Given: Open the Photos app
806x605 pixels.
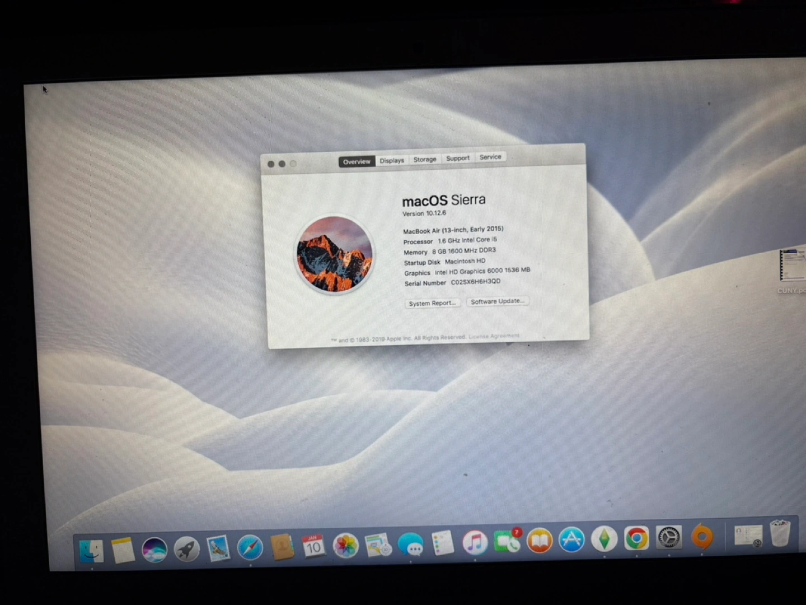Looking at the screenshot, I should [345, 545].
